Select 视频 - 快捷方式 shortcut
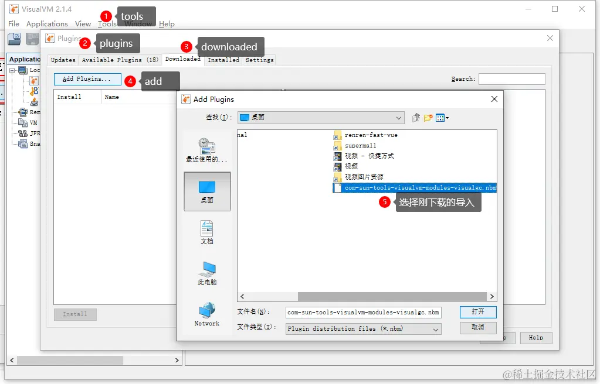Image resolution: width=600 pixels, height=384 pixels. pyautogui.click(x=364, y=156)
